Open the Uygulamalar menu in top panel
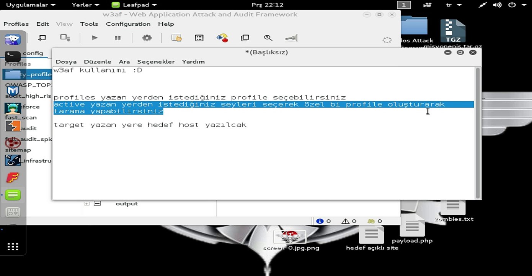The image size is (532, 276). tap(31, 5)
